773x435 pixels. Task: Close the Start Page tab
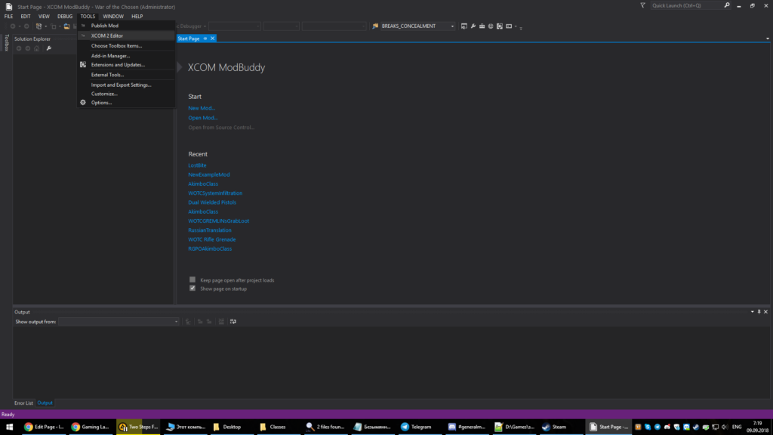pos(212,39)
